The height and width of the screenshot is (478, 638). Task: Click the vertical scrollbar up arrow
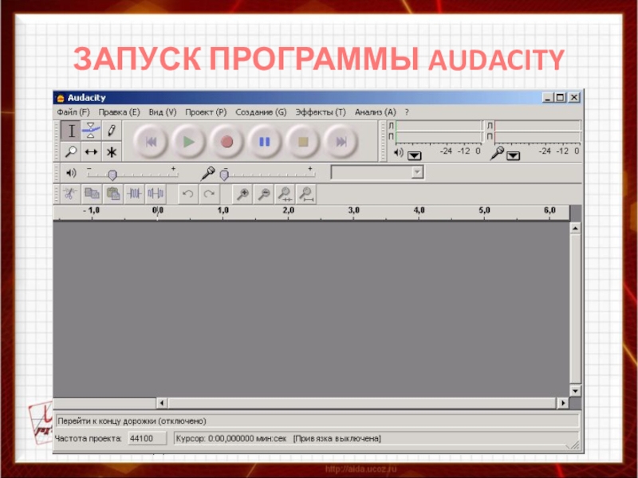(575, 228)
